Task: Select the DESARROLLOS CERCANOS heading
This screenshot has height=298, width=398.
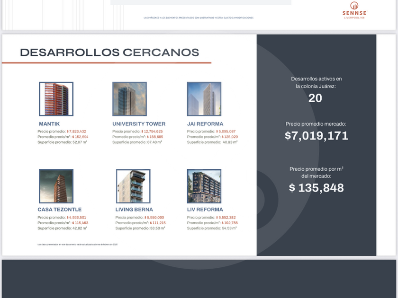Action: coord(109,53)
